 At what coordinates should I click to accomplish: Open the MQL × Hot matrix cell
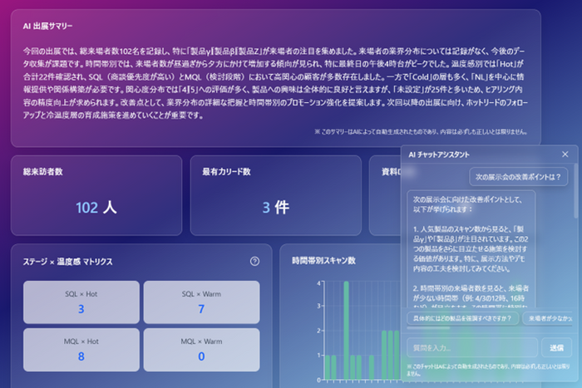(x=81, y=349)
